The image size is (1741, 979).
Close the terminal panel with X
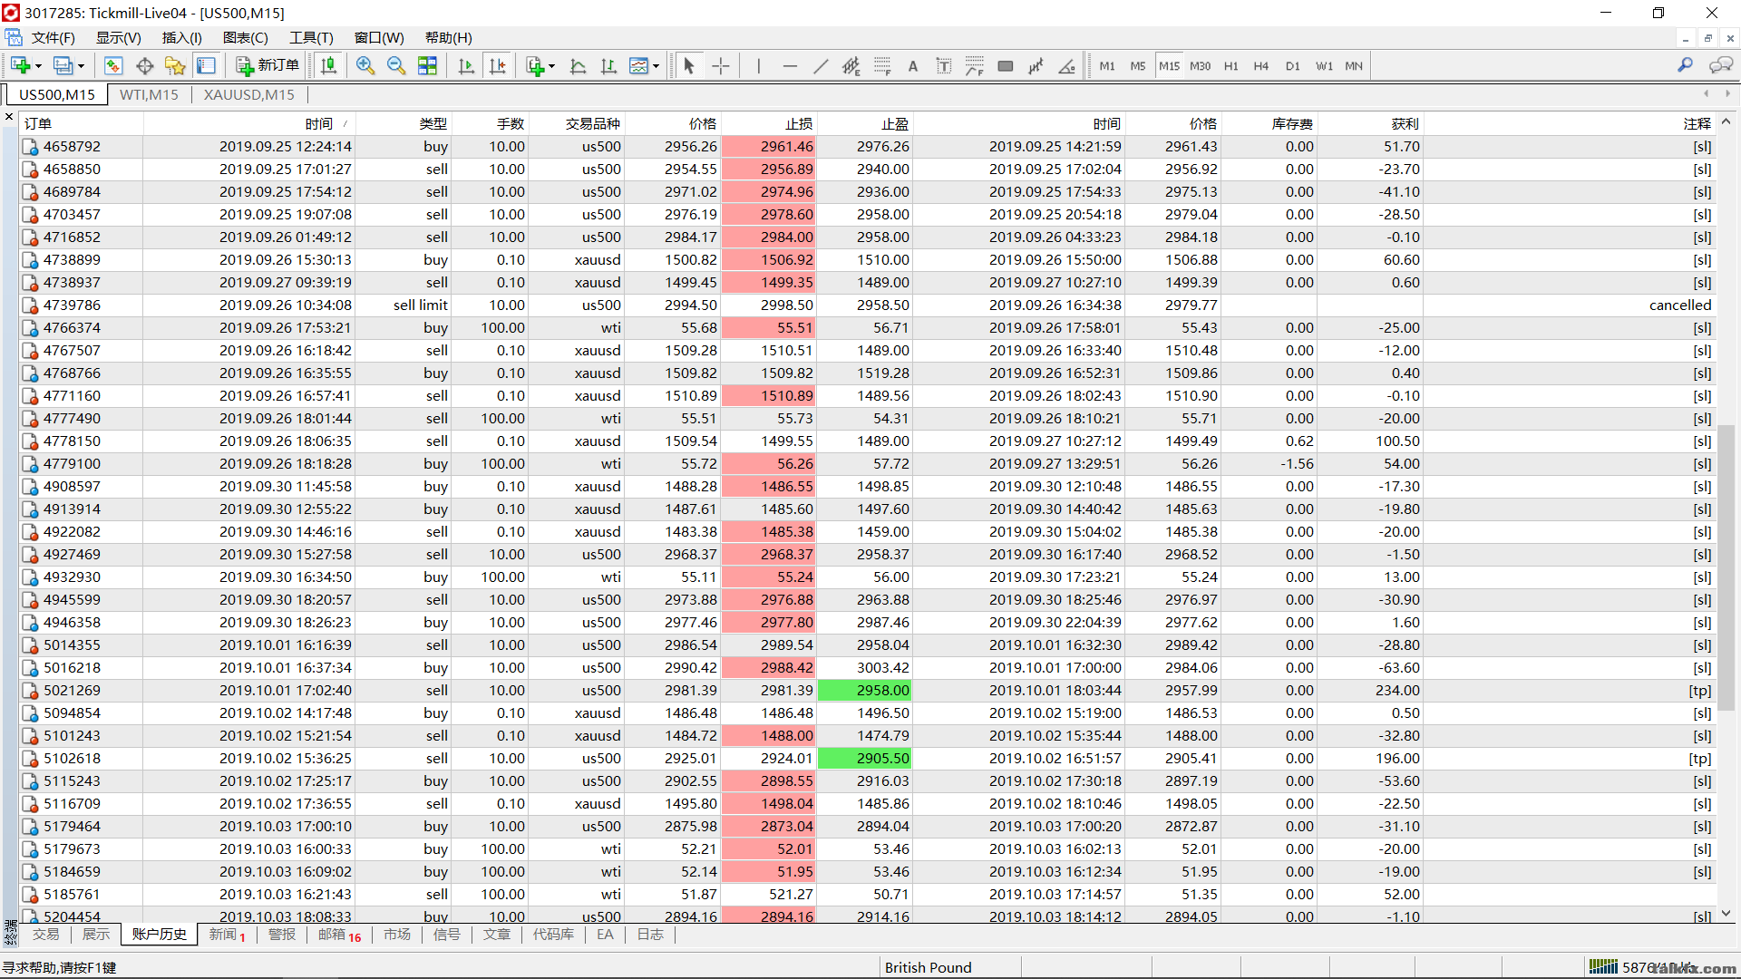click(9, 117)
